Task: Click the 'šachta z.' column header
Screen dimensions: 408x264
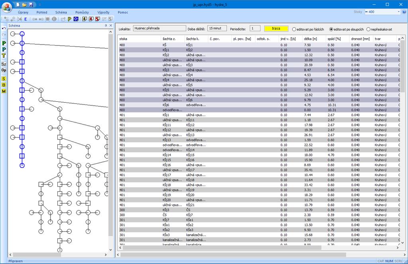Action: pos(173,39)
